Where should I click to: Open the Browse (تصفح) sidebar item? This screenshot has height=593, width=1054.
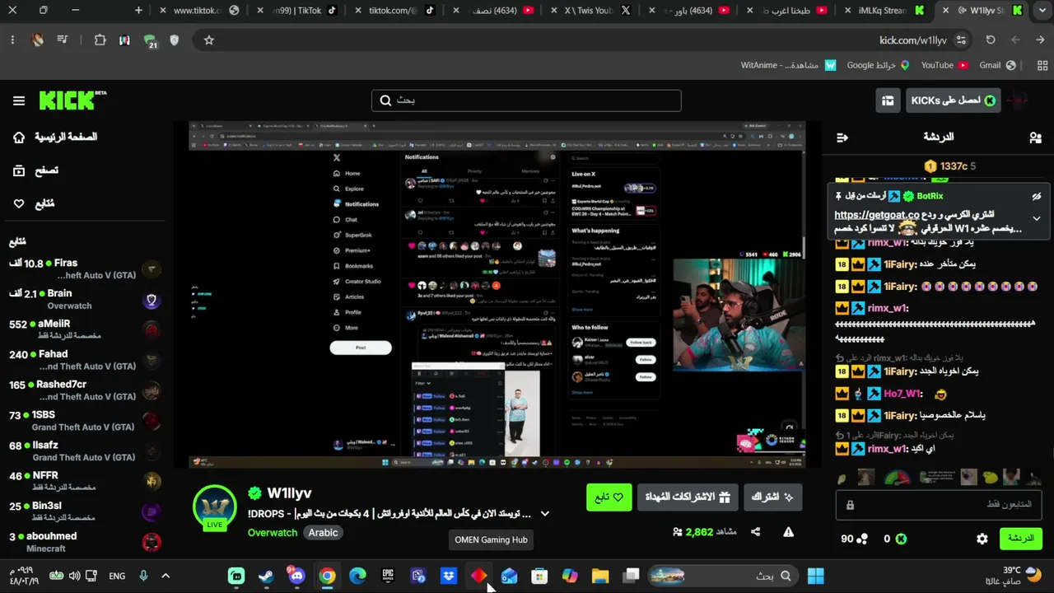point(36,170)
